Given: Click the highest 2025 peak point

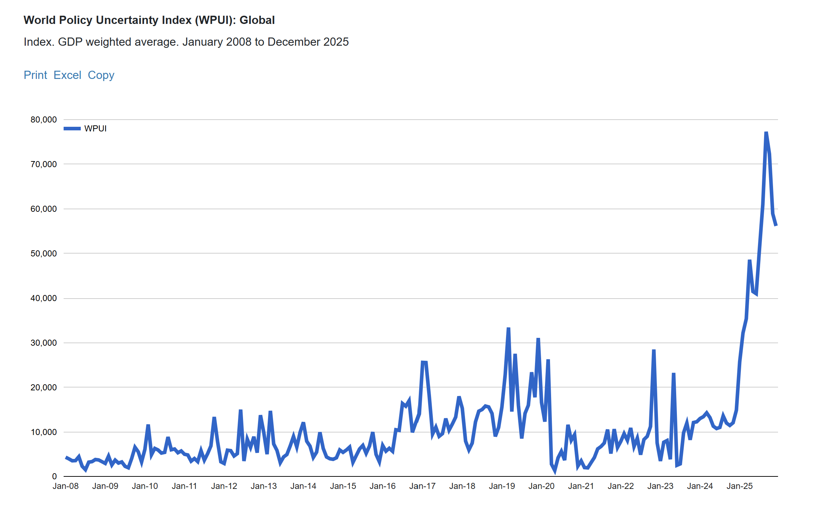Looking at the screenshot, I should pos(766,132).
